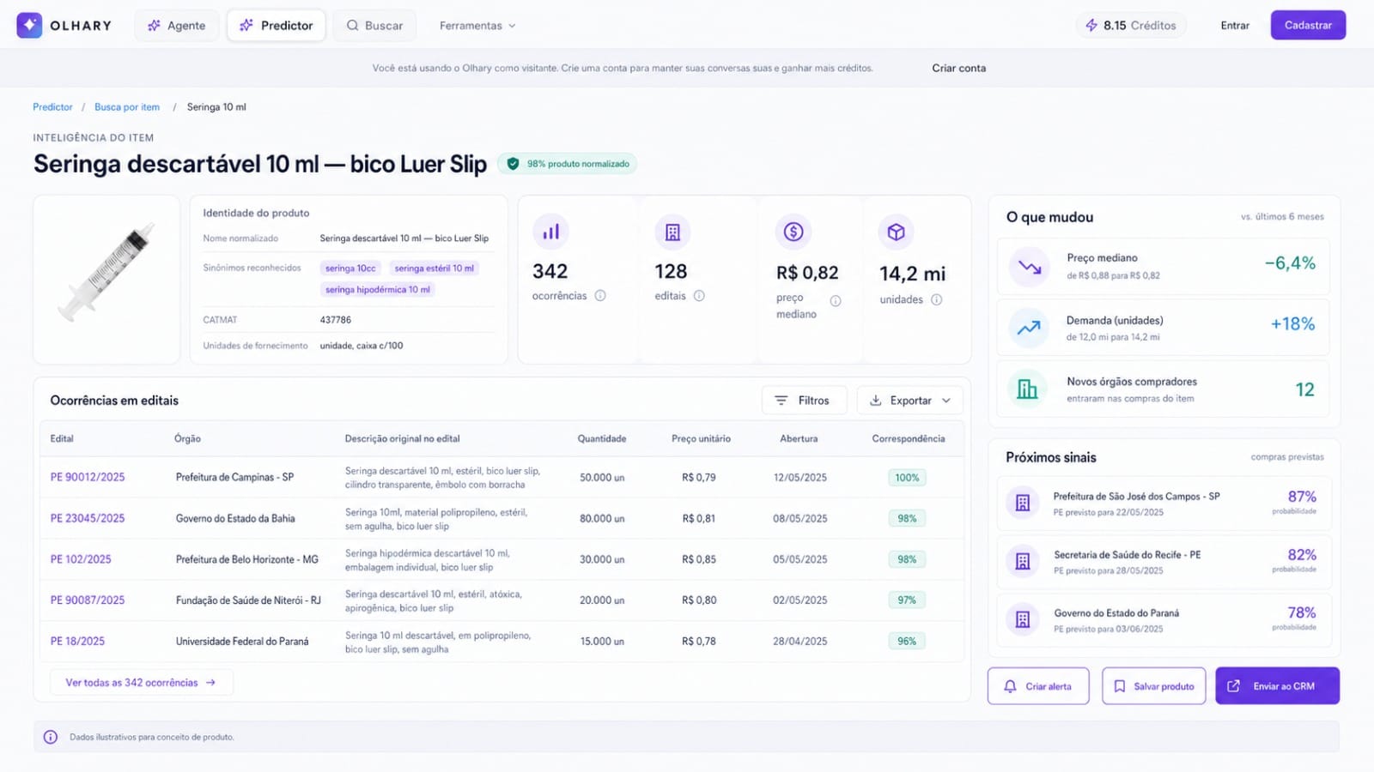Click the building icon above 128 editais
1374x772 pixels.
672,232
